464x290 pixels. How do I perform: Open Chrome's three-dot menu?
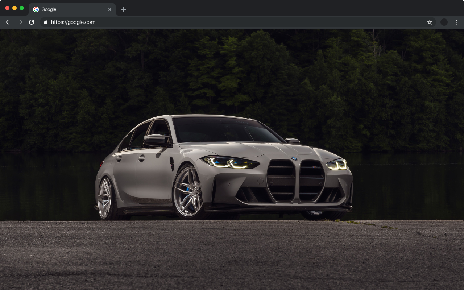(456, 22)
